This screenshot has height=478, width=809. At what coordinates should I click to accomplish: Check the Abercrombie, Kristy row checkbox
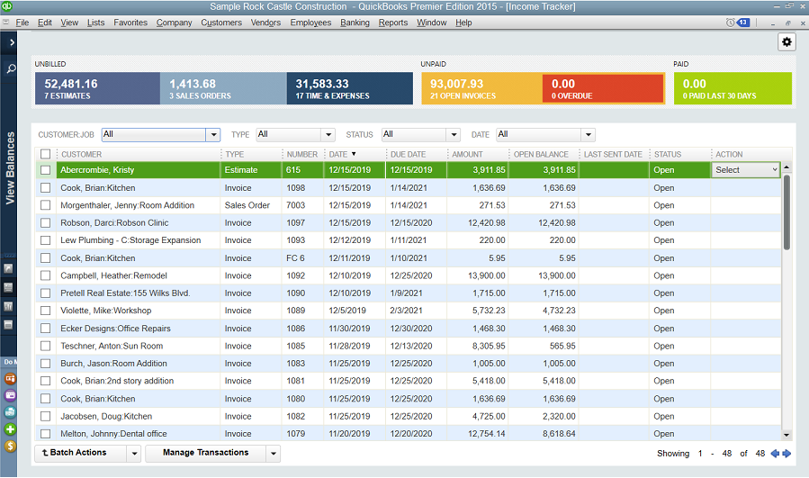click(45, 170)
